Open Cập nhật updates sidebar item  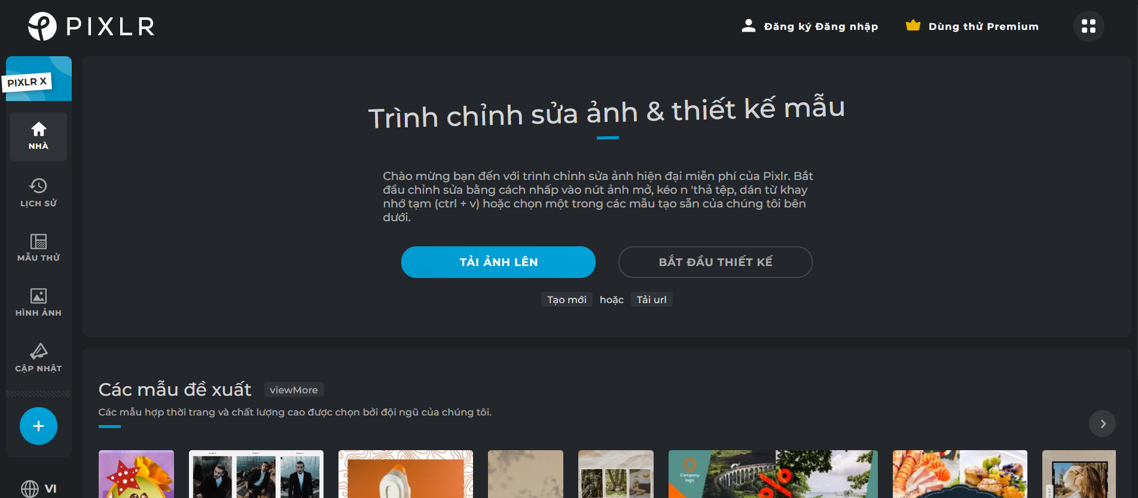coord(38,358)
